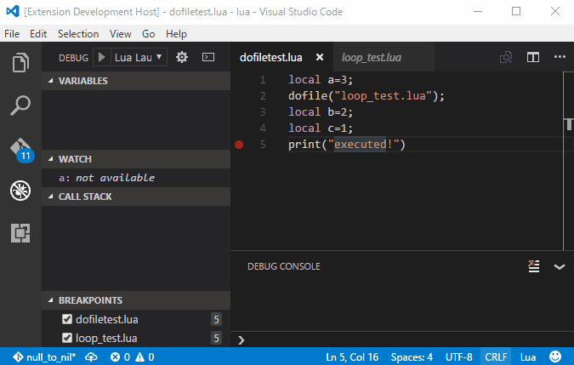Open the Debug Console from debug toolbar

tap(208, 57)
